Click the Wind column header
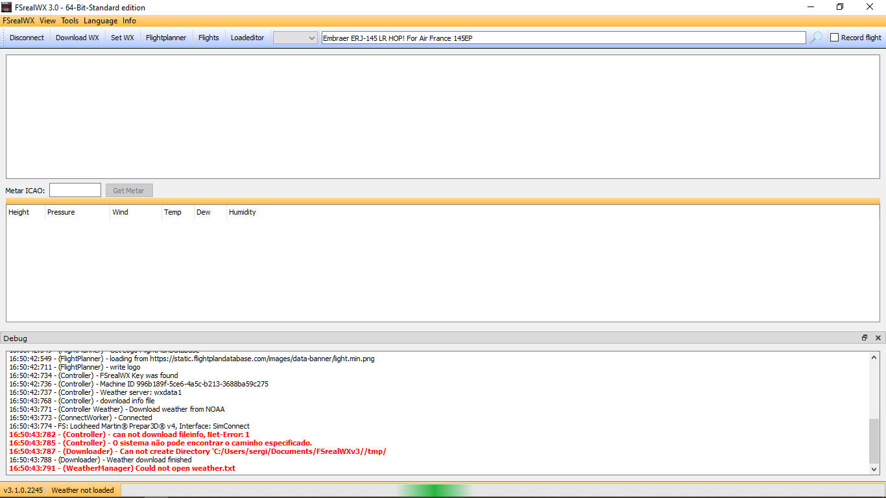Image resolution: width=886 pixels, height=498 pixels. point(136,212)
